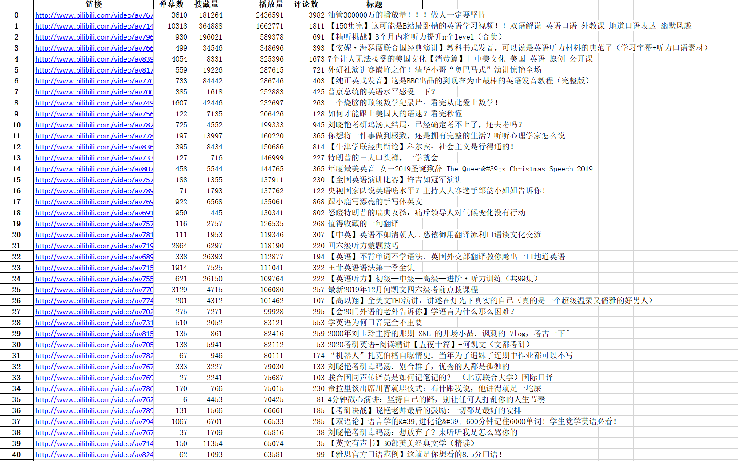Click title 跟小鹿写漂亮的手写体英文

(375, 202)
